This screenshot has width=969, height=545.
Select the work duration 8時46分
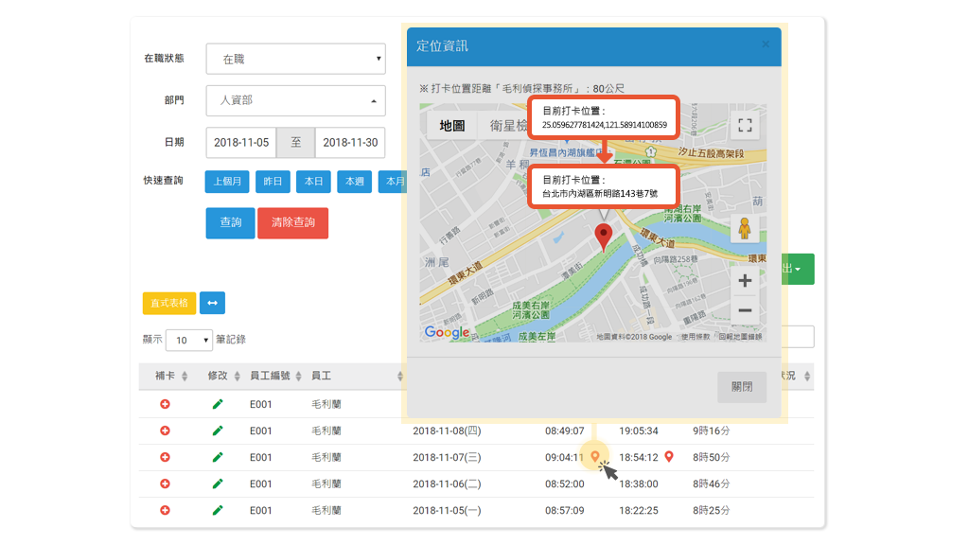712,483
